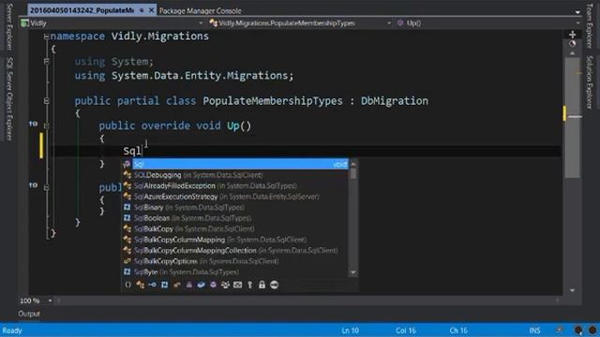Open the Up() member dropdown

click(x=577, y=23)
